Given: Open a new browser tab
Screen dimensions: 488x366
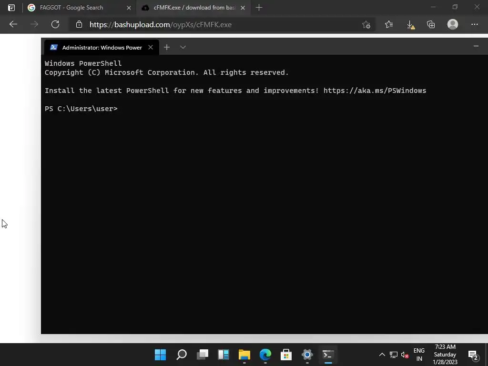Looking at the screenshot, I should [x=259, y=8].
